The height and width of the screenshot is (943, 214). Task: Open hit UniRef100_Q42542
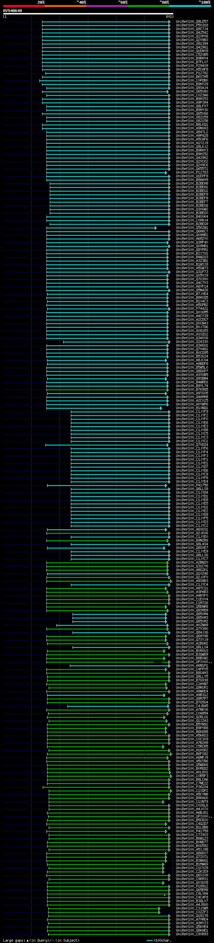(192, 32)
